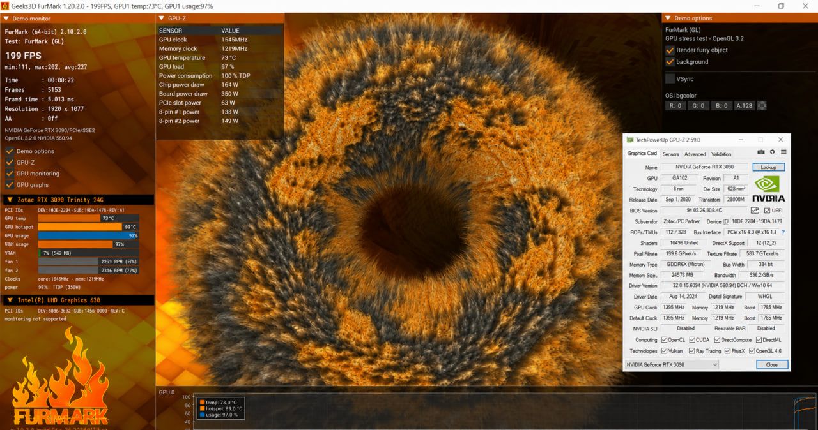
Task: Click the A:128 alpha value field
Action: [744, 106]
